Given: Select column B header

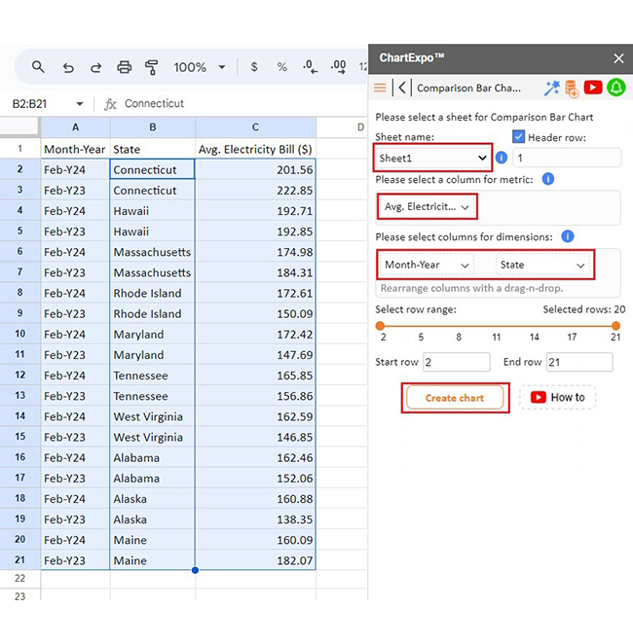Looking at the screenshot, I should pyautogui.click(x=153, y=127).
